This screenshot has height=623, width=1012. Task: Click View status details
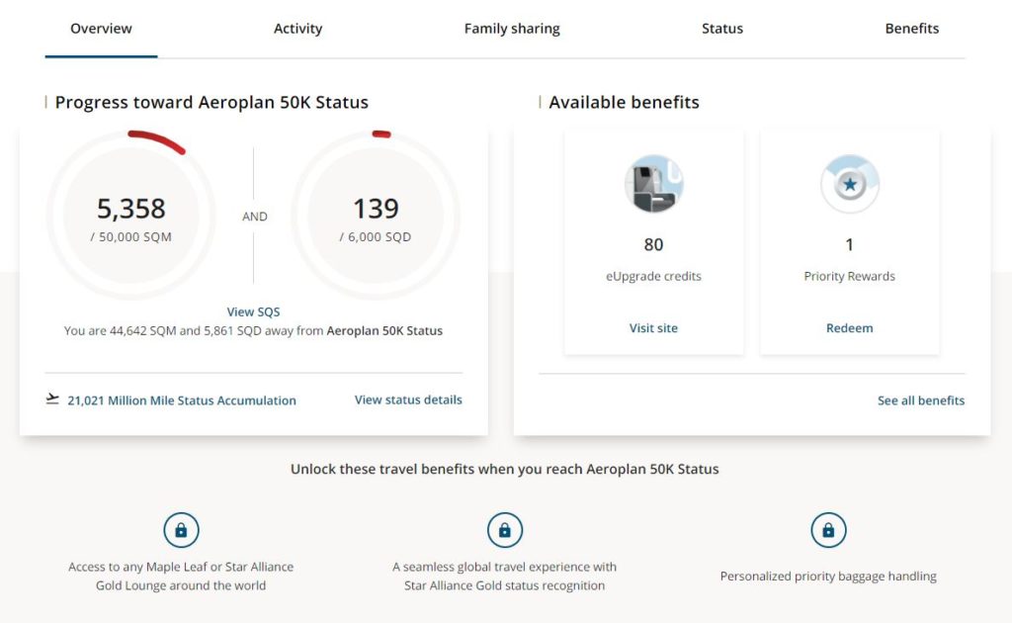[x=407, y=399]
